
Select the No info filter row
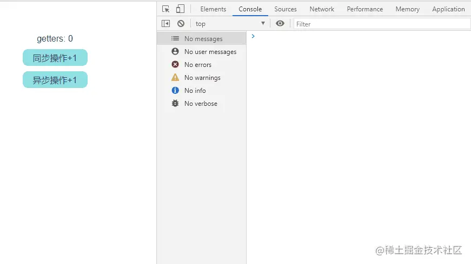[202, 90]
